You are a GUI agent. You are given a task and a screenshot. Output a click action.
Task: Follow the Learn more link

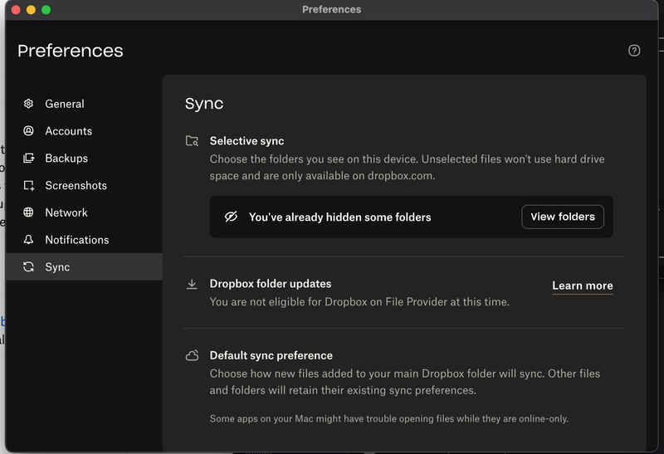[582, 286]
